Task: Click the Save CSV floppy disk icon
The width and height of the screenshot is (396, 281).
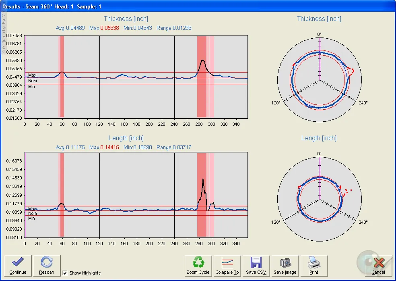Action: pos(256,263)
